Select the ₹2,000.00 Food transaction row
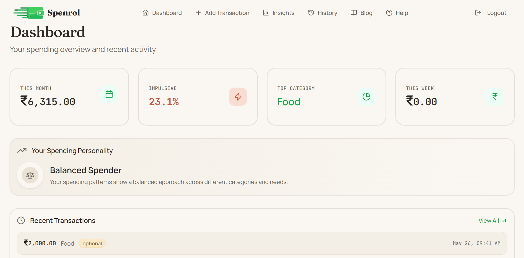Screen dimensions: 524x258 (262, 243)
